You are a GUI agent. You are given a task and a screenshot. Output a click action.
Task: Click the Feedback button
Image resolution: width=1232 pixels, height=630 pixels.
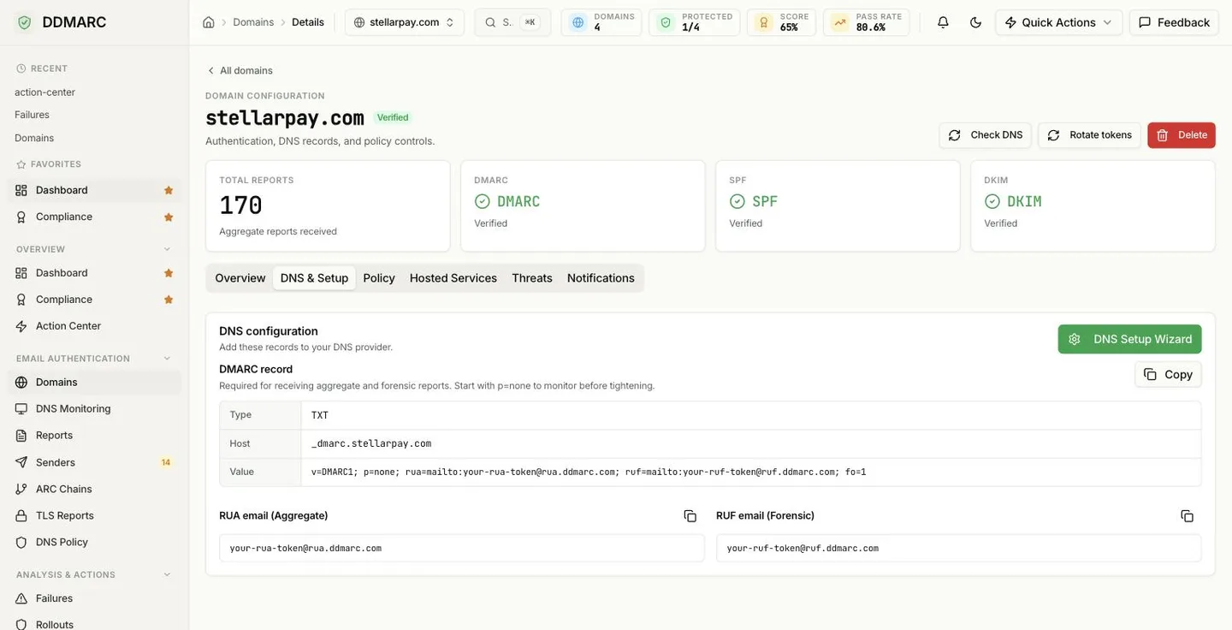tap(1174, 22)
